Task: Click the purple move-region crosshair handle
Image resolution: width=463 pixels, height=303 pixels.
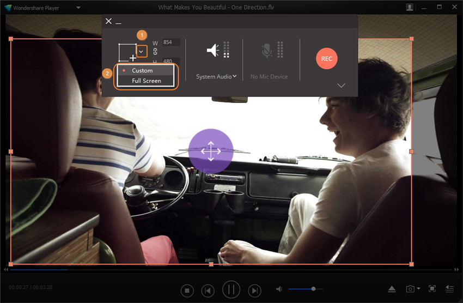Action: tap(211, 151)
